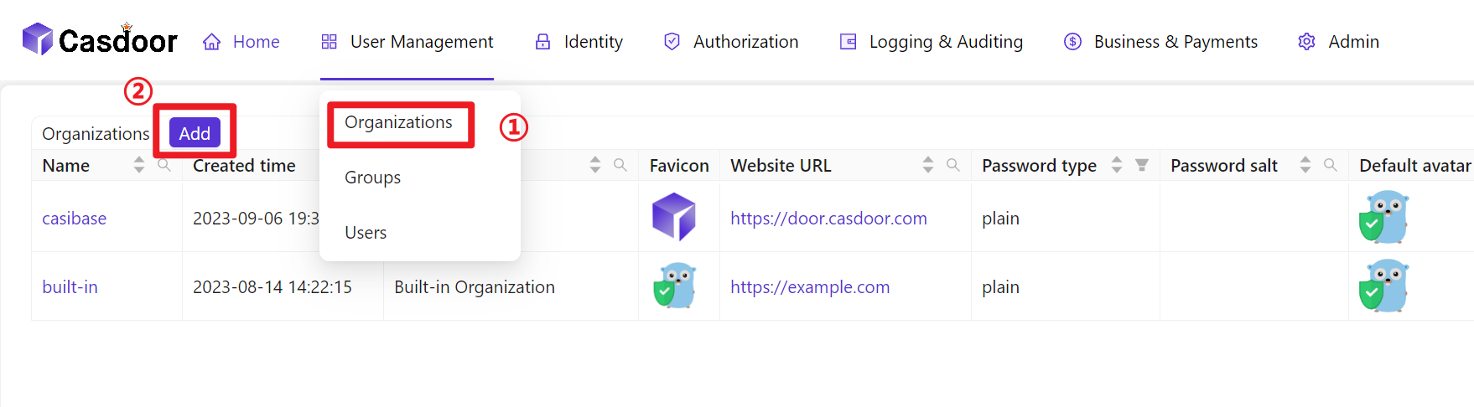Open the casibase organization link
The width and height of the screenshot is (1474, 407).
click(74, 219)
